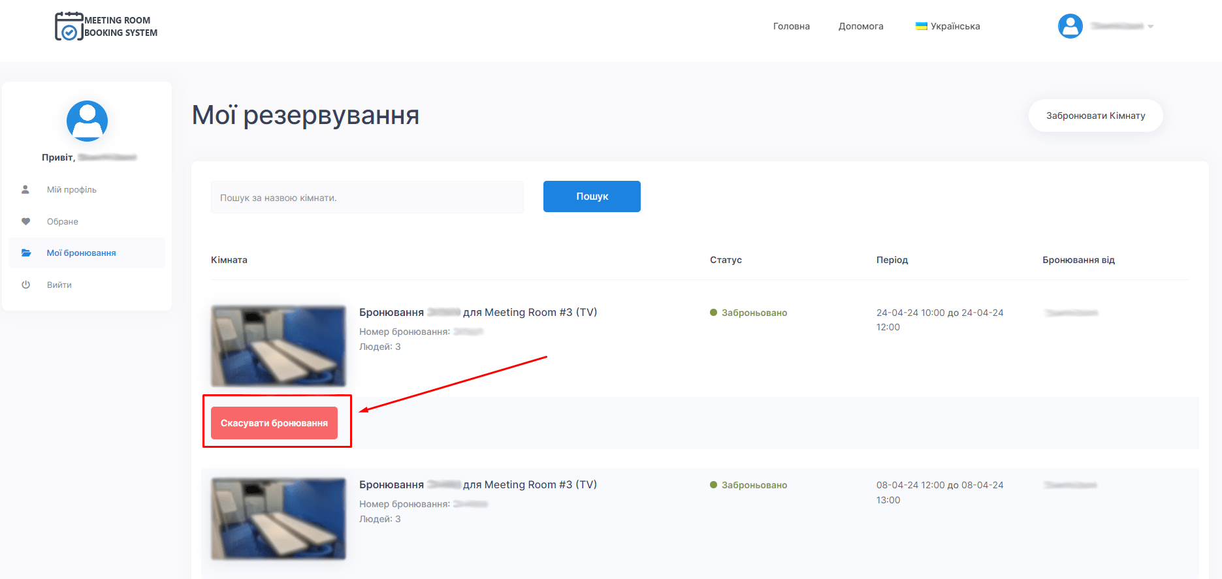
Task: Open the Допомога menu item
Action: pos(860,26)
